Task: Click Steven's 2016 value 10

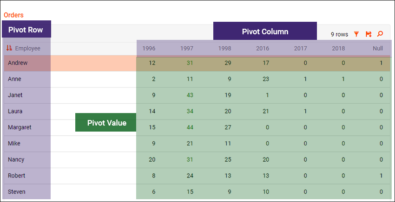Action: pos(266,192)
